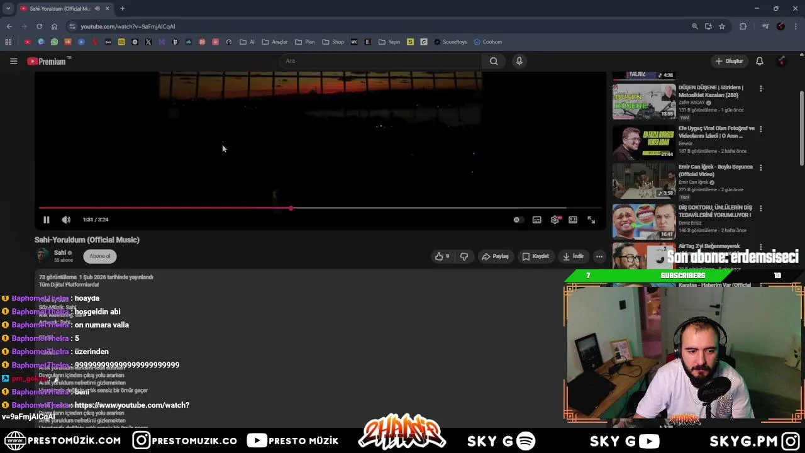Turn on subtitles with the captions button
This screenshot has height=453, width=805.
point(536,220)
